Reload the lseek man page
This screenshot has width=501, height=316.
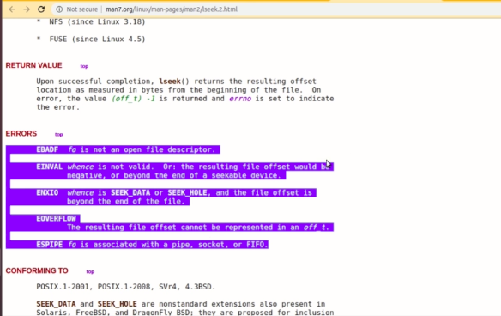(x=41, y=9)
